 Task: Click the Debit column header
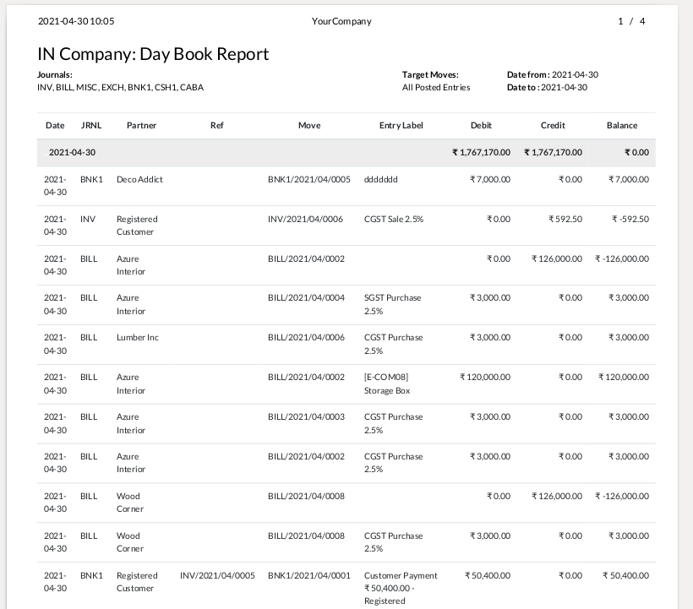[481, 125]
